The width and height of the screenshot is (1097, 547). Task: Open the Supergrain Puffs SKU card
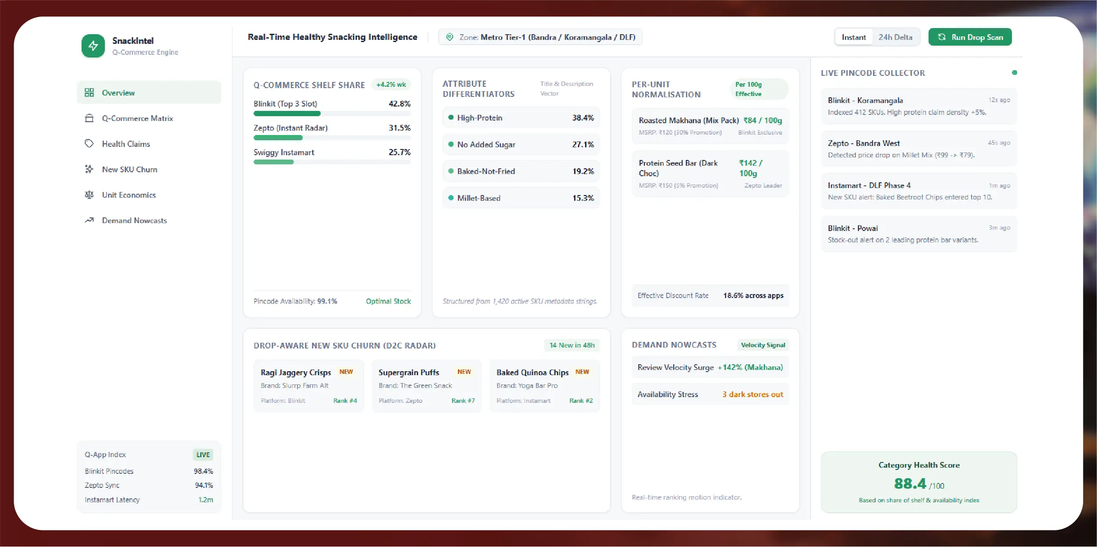pyautogui.click(x=426, y=386)
